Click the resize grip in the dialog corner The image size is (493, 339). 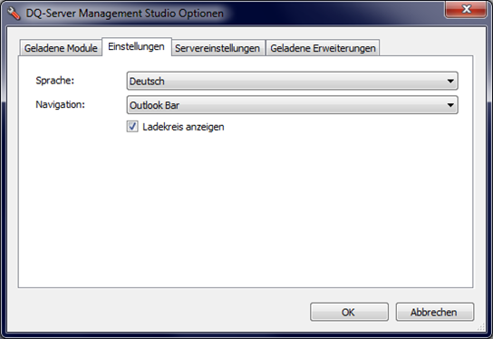(x=481, y=327)
